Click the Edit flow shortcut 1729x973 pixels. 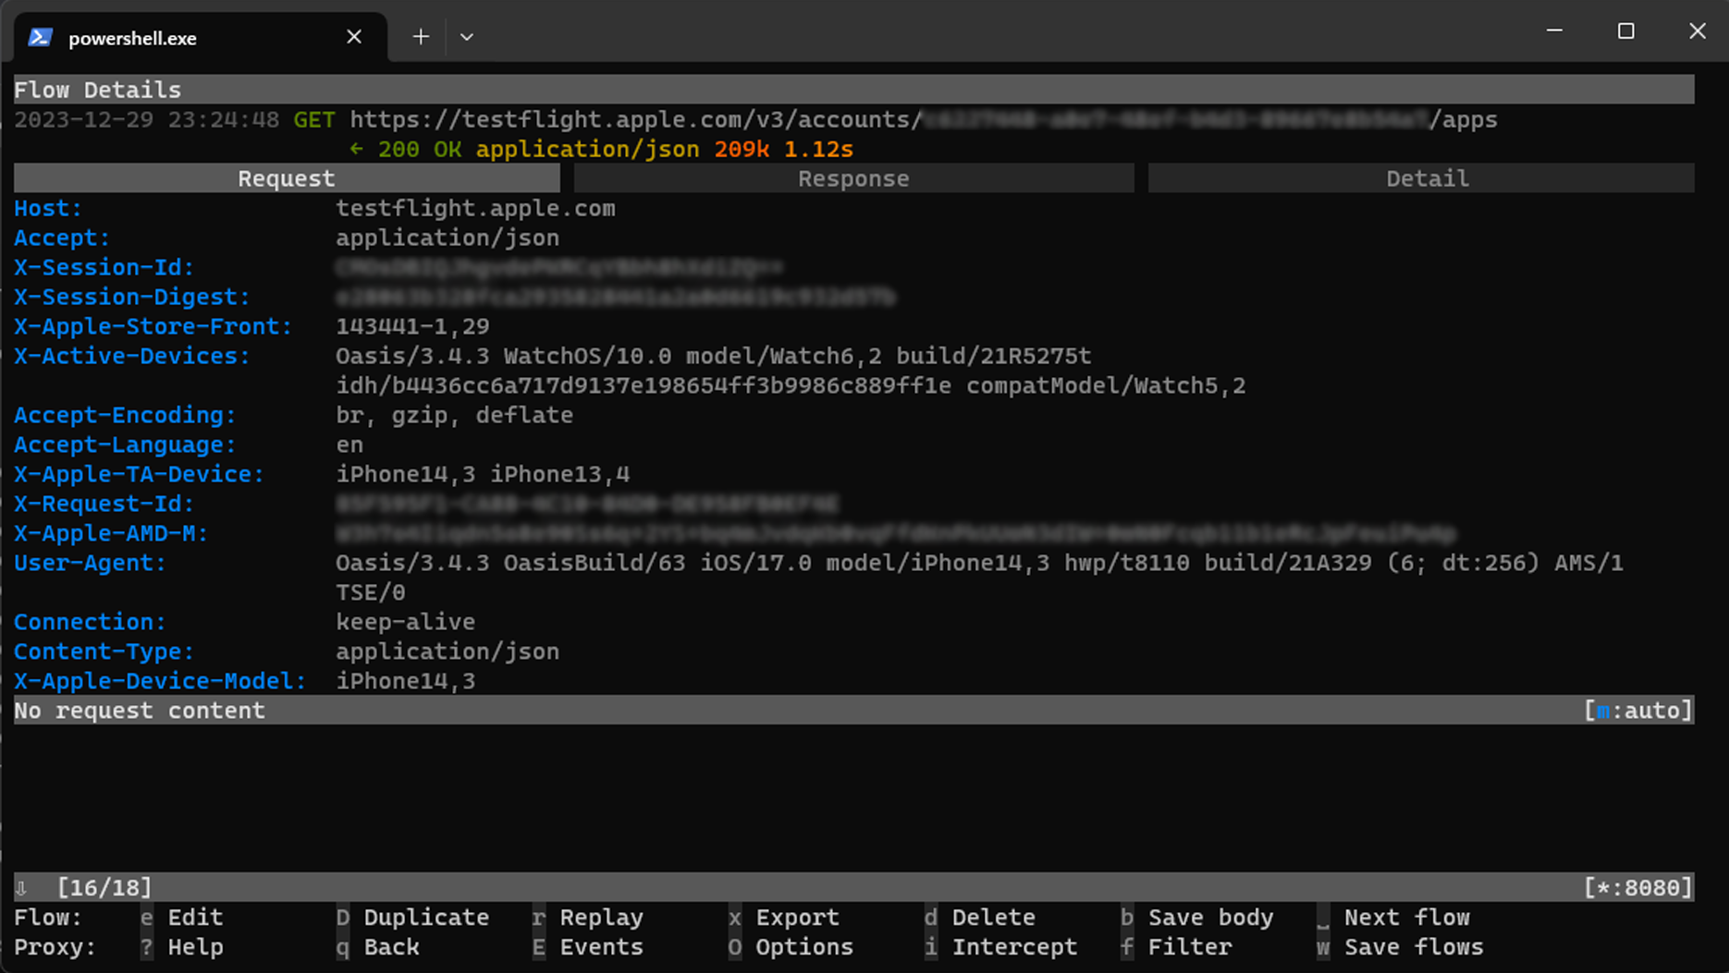click(181, 918)
